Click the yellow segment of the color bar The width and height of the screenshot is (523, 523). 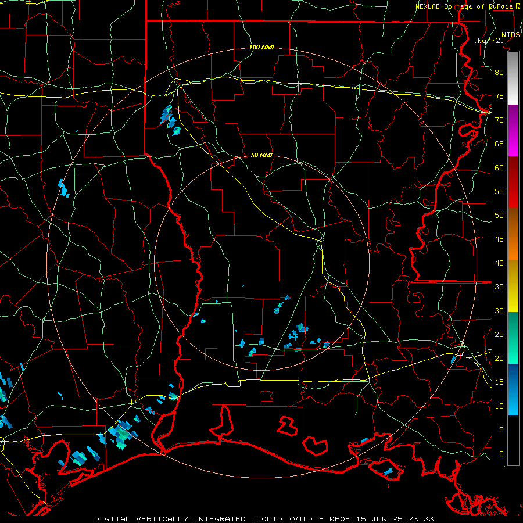pos(513,286)
